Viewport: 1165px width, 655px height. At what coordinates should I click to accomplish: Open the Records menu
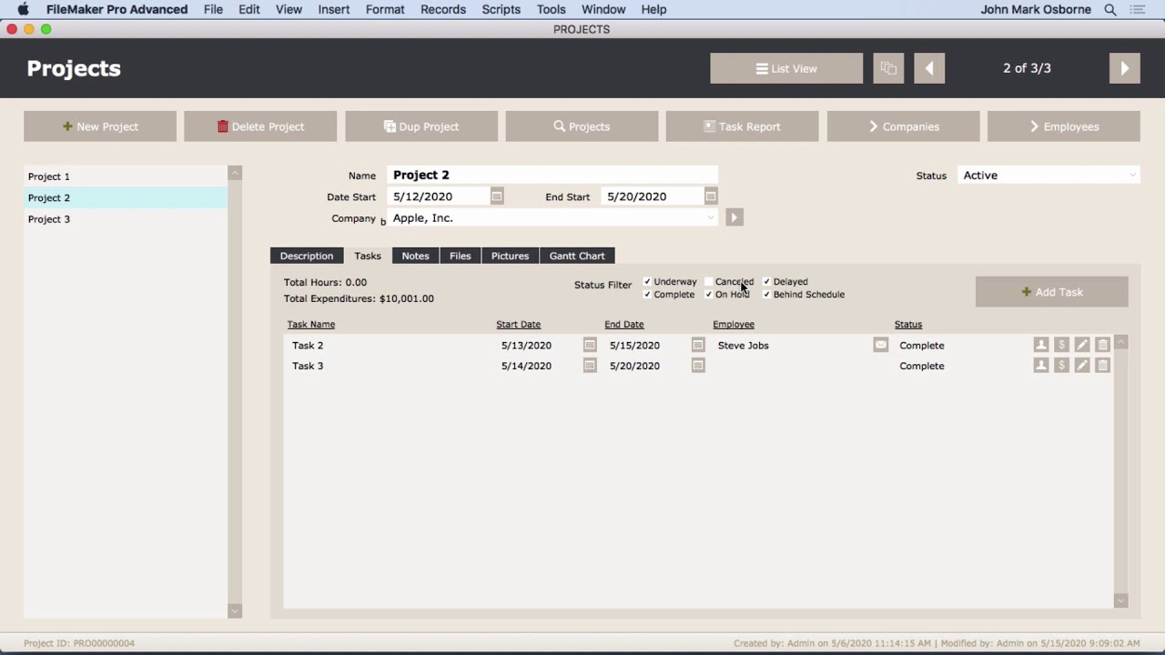[x=443, y=9]
